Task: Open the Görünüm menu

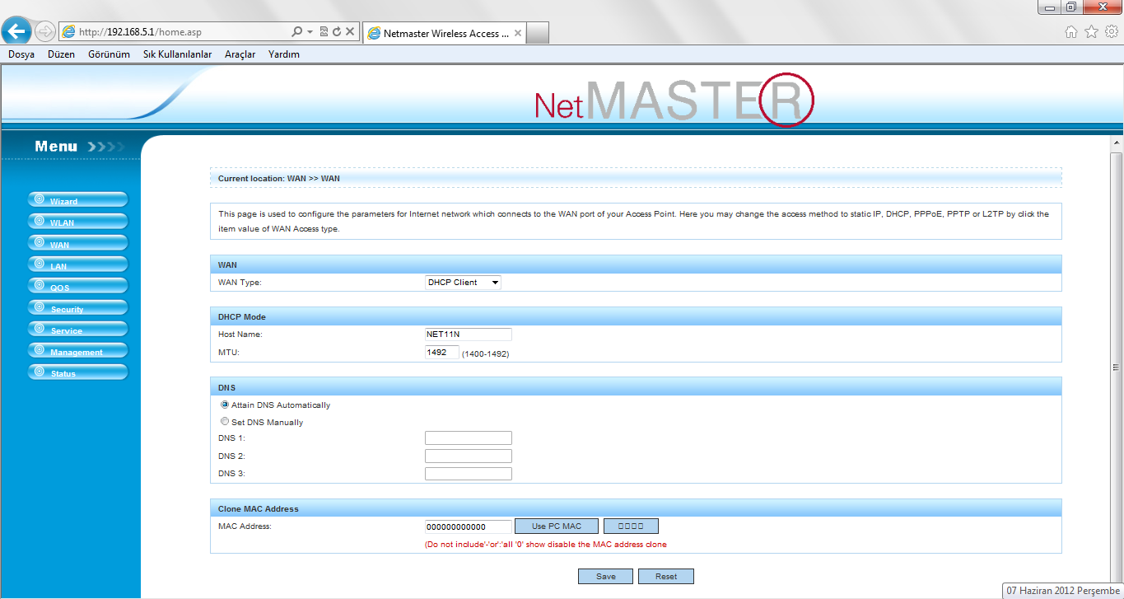Action: tap(109, 54)
